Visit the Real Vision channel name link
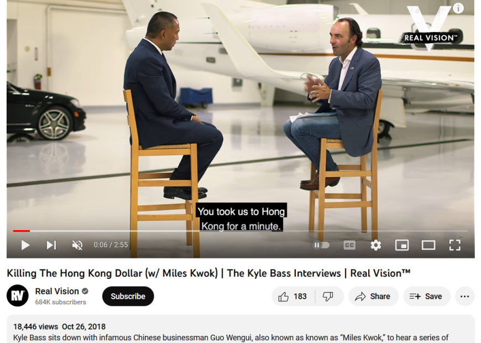Viewport: 481px width, 343px height. coord(57,291)
